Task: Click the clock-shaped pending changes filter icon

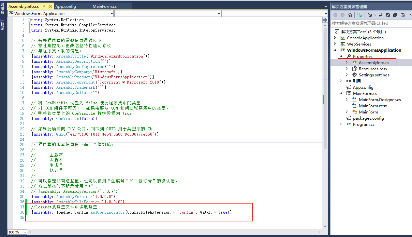Action: pyautogui.click(x=370, y=15)
